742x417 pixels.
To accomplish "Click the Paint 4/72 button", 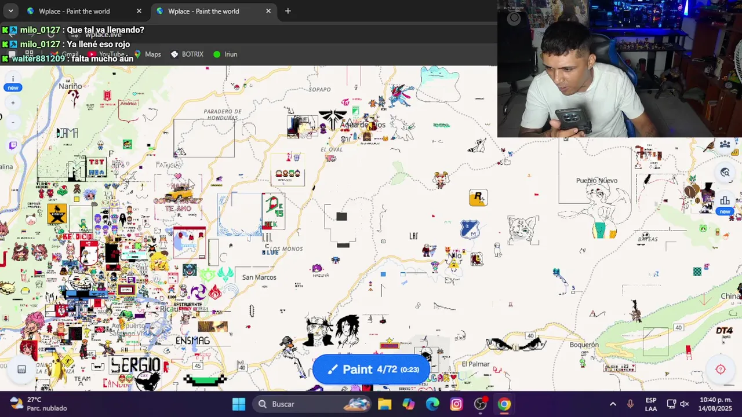I will click(x=371, y=370).
